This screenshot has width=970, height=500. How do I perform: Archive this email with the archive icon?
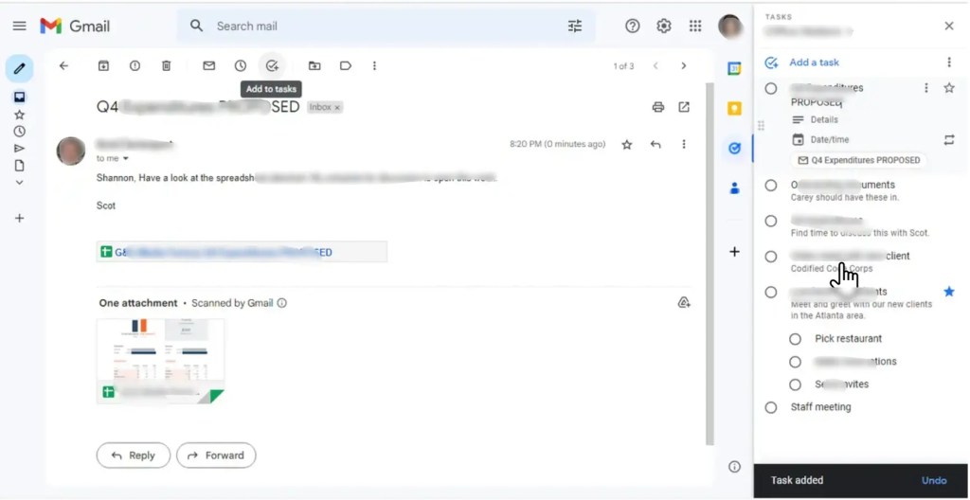click(x=103, y=65)
